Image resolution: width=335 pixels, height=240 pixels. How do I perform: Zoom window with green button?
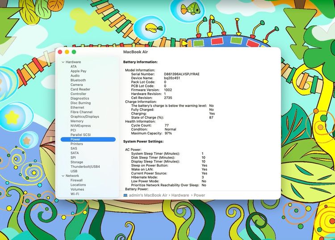pos(74,52)
